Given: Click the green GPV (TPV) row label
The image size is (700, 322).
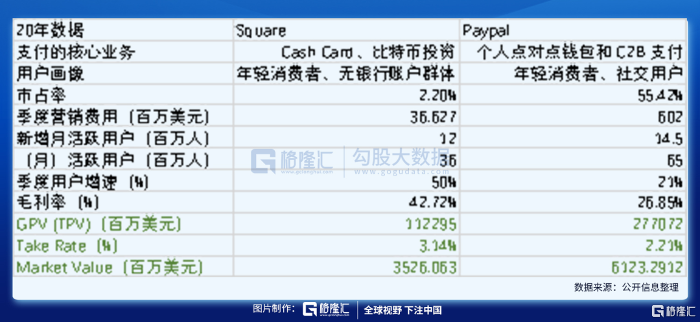Looking at the screenshot, I should tap(99, 225).
